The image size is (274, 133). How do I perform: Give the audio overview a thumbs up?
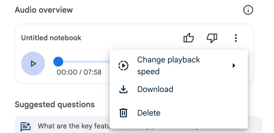tap(188, 38)
